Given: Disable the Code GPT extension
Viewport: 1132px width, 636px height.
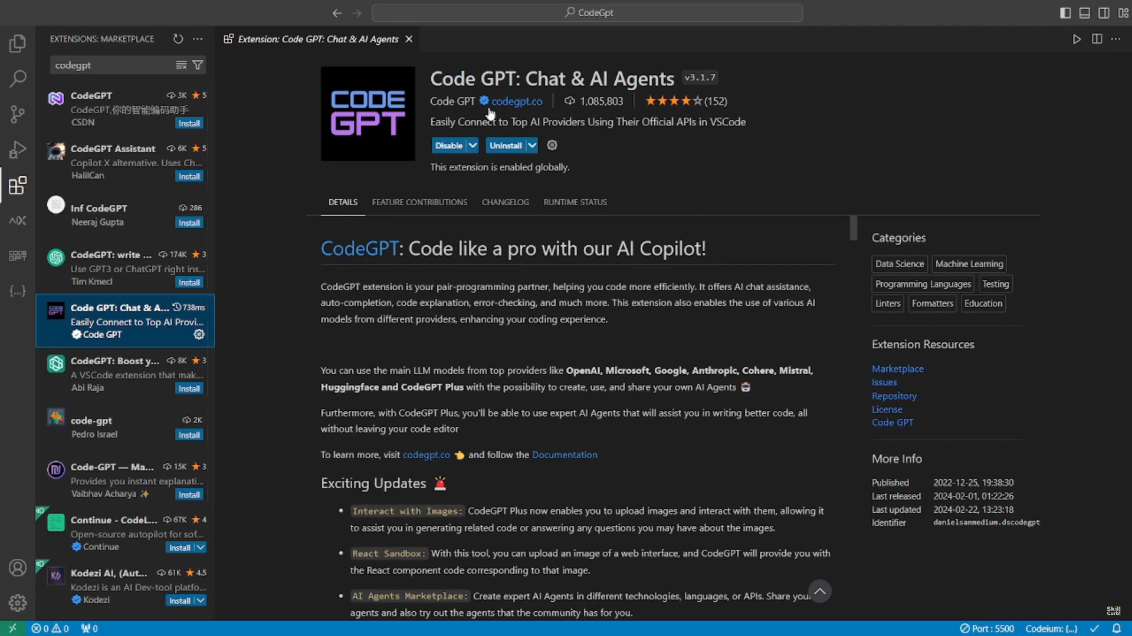Looking at the screenshot, I should coord(449,145).
